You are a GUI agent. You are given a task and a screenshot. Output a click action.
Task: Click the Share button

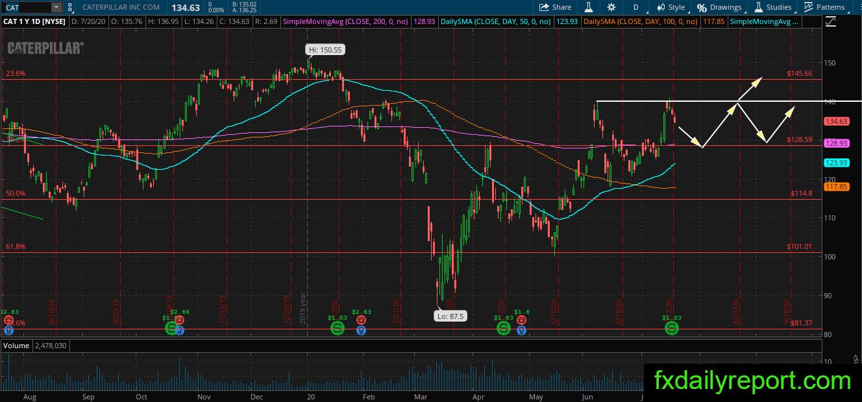tap(556, 7)
